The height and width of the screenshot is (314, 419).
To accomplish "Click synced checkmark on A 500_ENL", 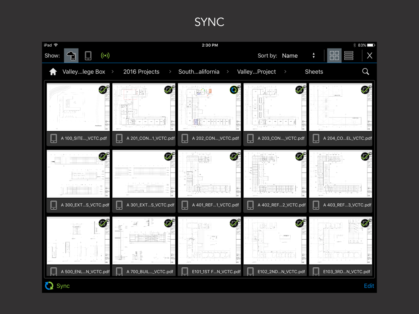I will [x=103, y=223].
